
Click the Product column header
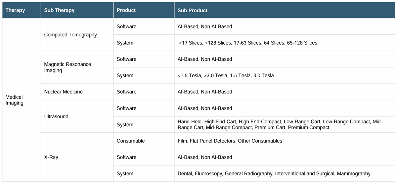144,10
